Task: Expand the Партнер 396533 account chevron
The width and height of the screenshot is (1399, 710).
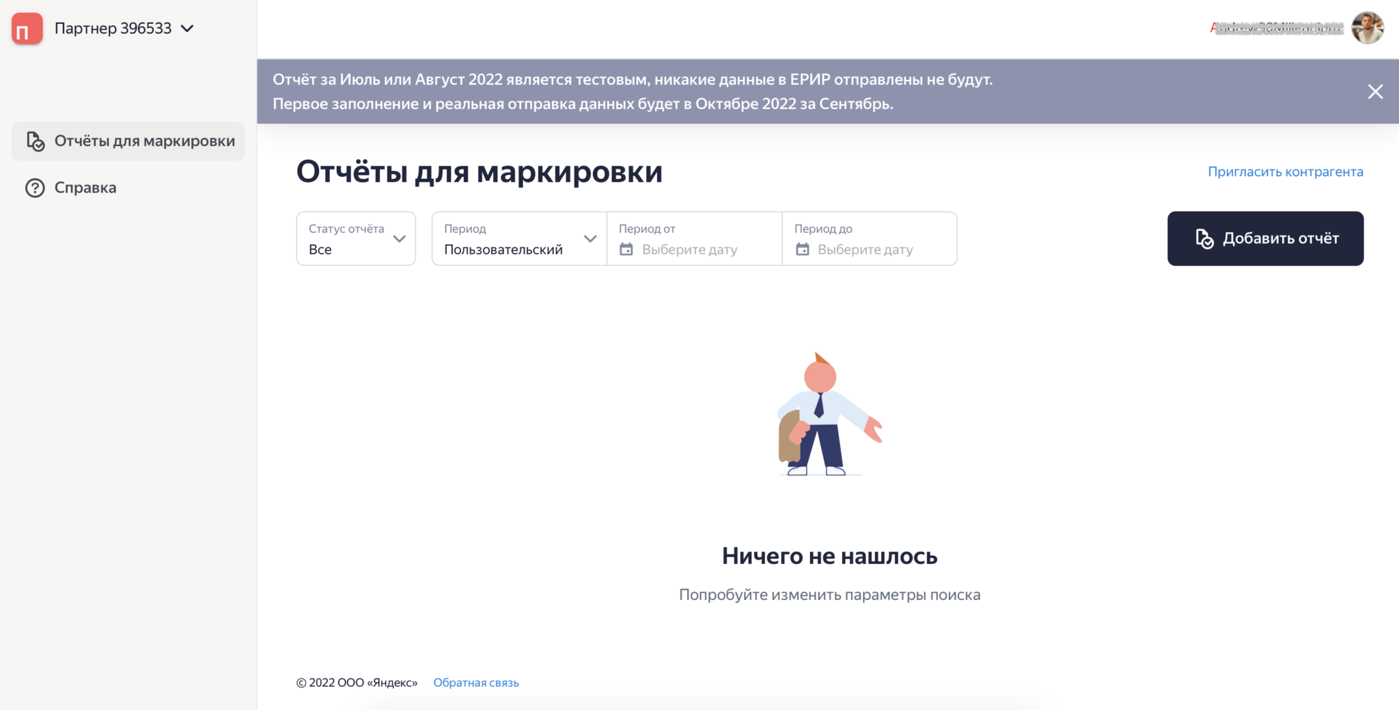Action: [x=187, y=29]
